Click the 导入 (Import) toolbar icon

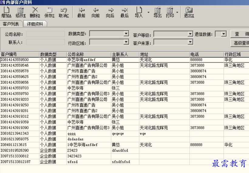pos(139,12)
